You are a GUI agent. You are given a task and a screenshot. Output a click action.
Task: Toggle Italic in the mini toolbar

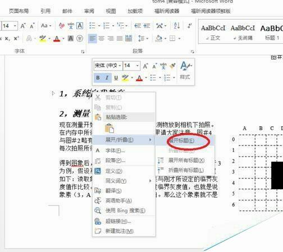(107, 77)
